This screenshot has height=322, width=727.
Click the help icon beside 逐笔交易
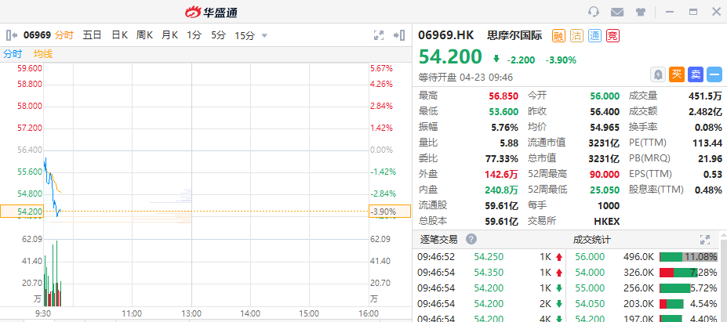[x=471, y=240]
